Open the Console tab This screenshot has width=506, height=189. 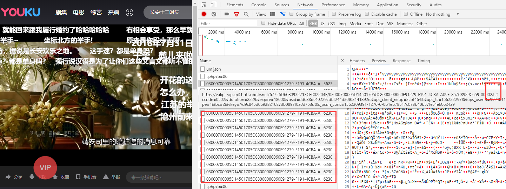point(259,5)
